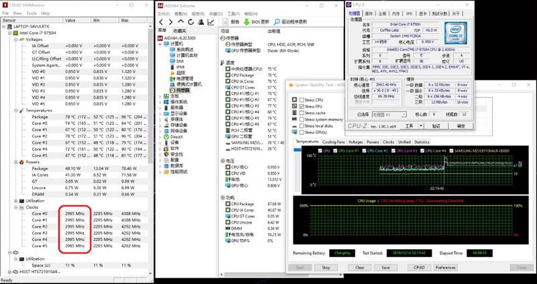Select 超频 overclock item in AIDA64 tree
537x284 pixels.
[177, 73]
